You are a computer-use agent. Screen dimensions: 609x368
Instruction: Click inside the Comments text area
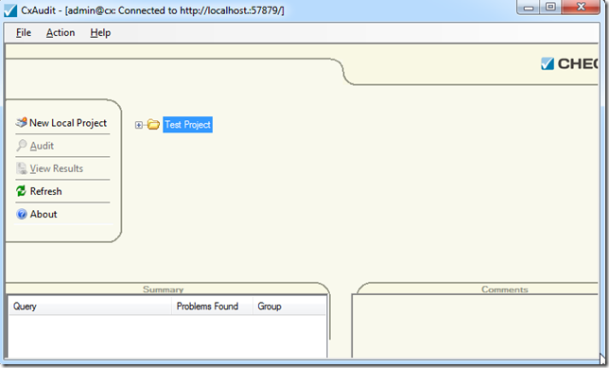click(475, 325)
